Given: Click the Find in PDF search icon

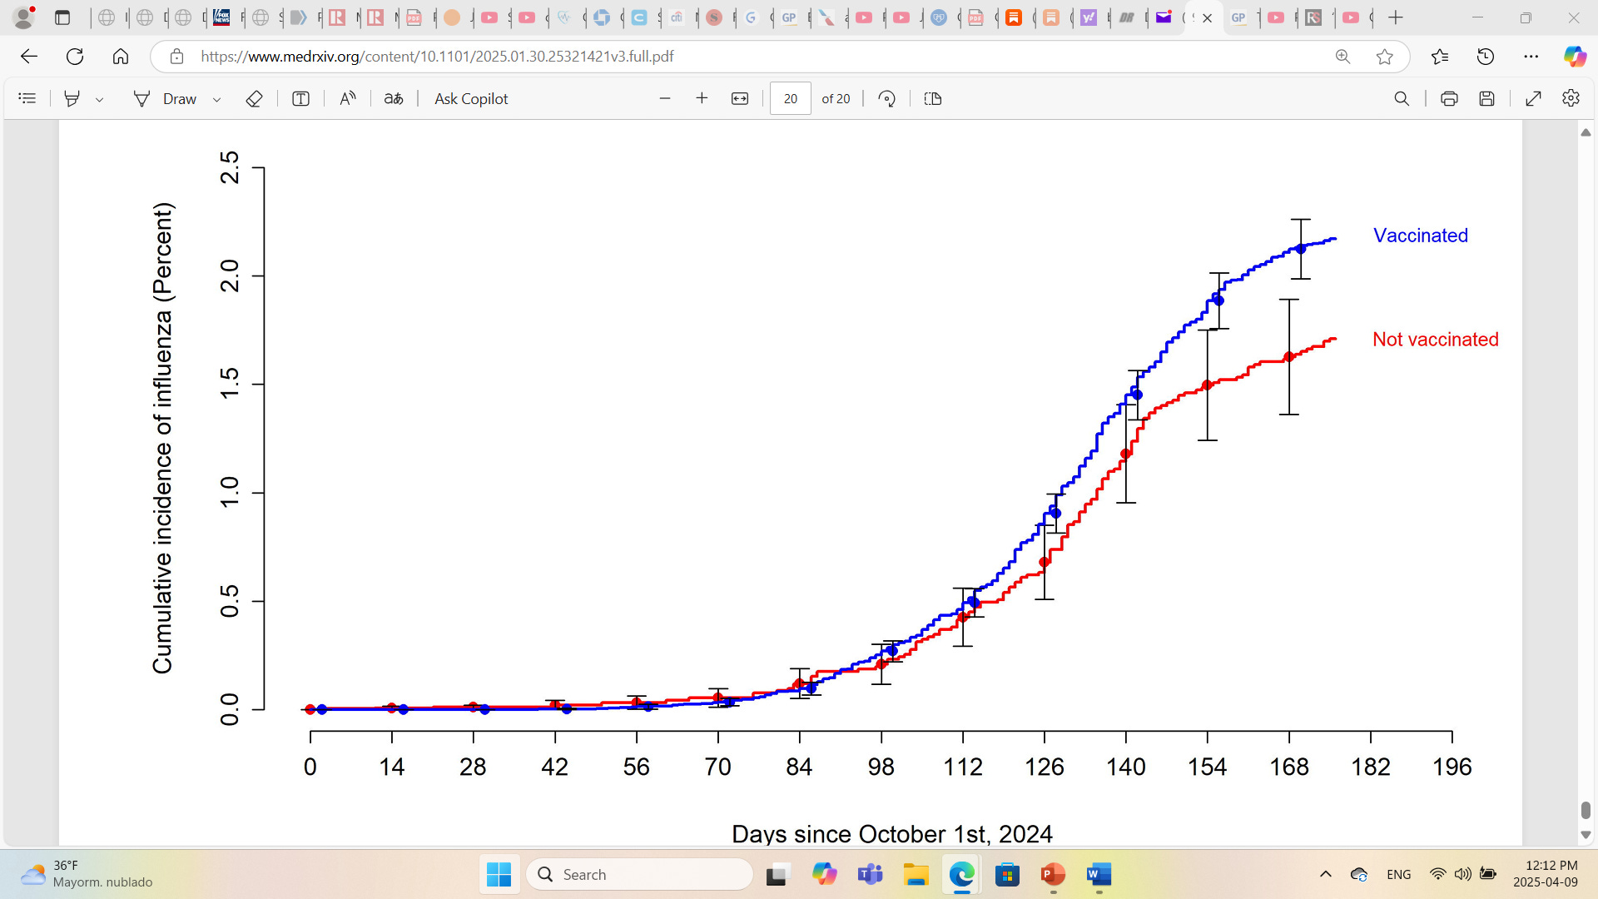Looking at the screenshot, I should click(1402, 98).
